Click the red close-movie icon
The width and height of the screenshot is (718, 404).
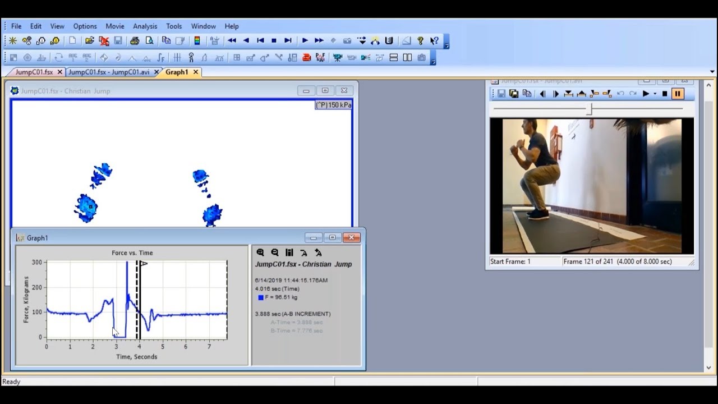coord(104,40)
